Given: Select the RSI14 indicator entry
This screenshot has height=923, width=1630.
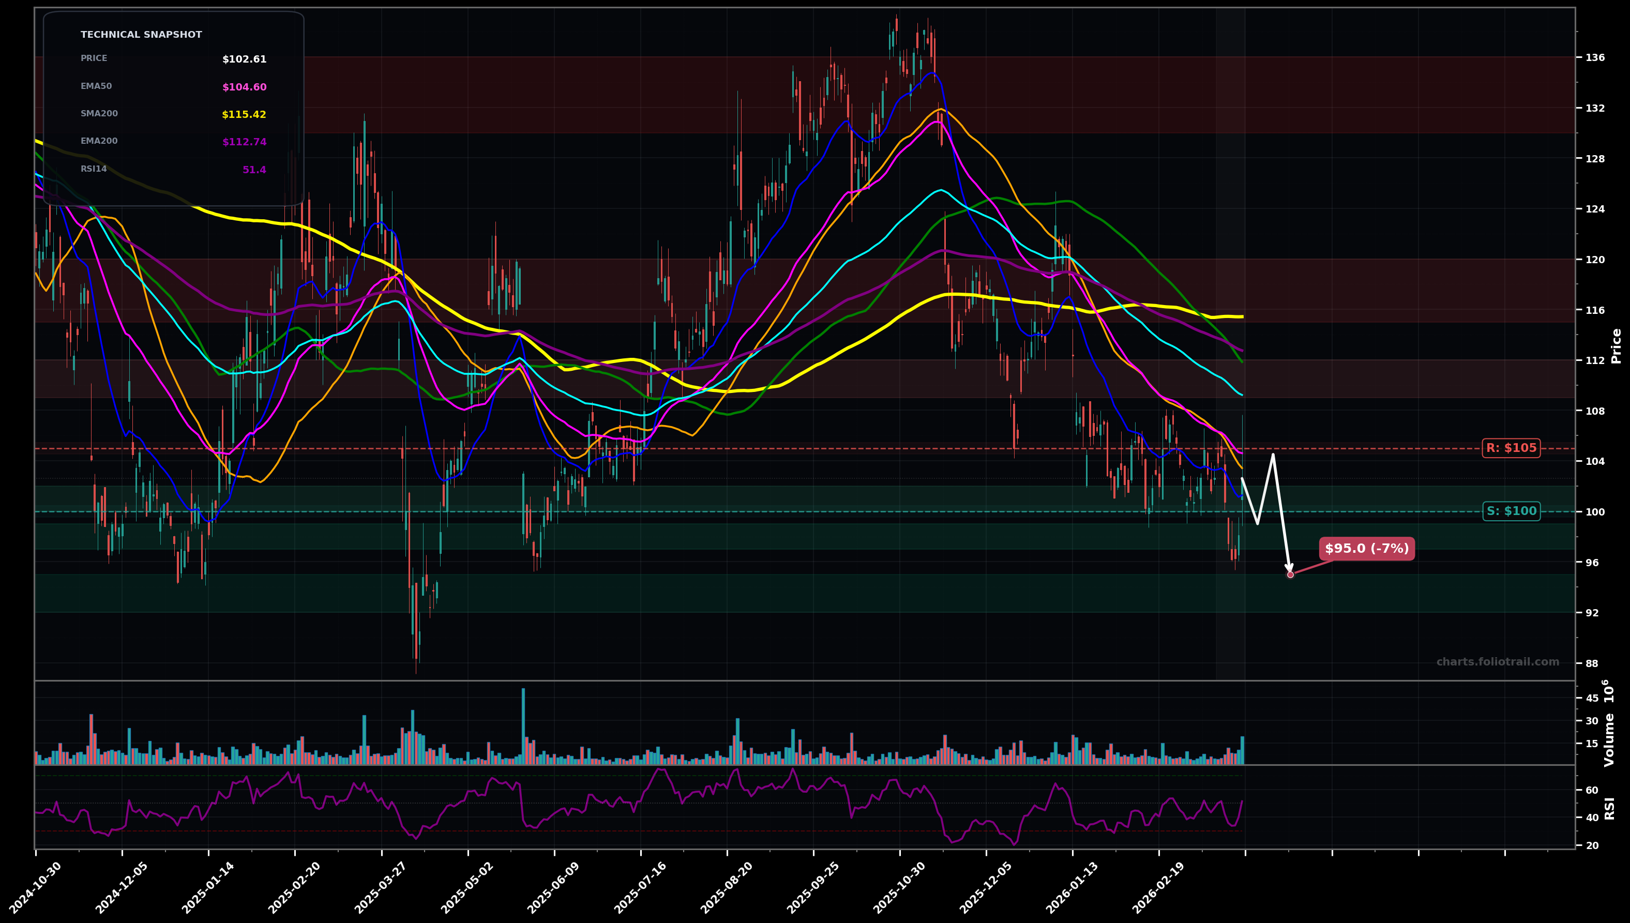Looking at the screenshot, I should point(93,169).
